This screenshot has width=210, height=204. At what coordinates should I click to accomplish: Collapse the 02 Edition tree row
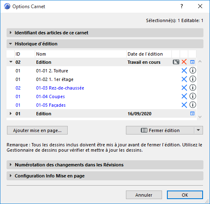(x=11, y=62)
